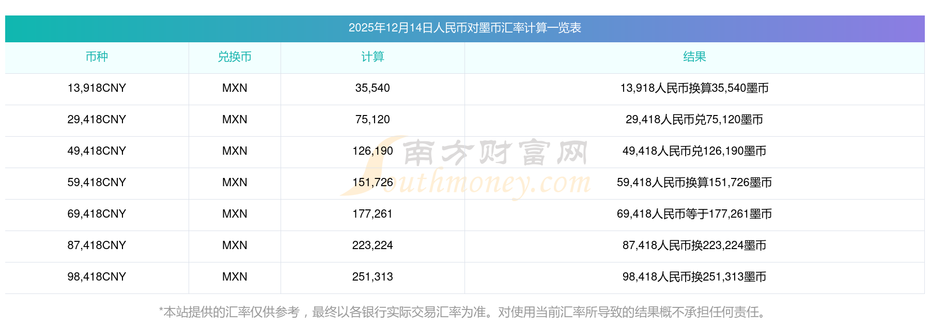Click MXN in the 49,418CNY row
This screenshot has height=328, width=930.
click(235, 151)
